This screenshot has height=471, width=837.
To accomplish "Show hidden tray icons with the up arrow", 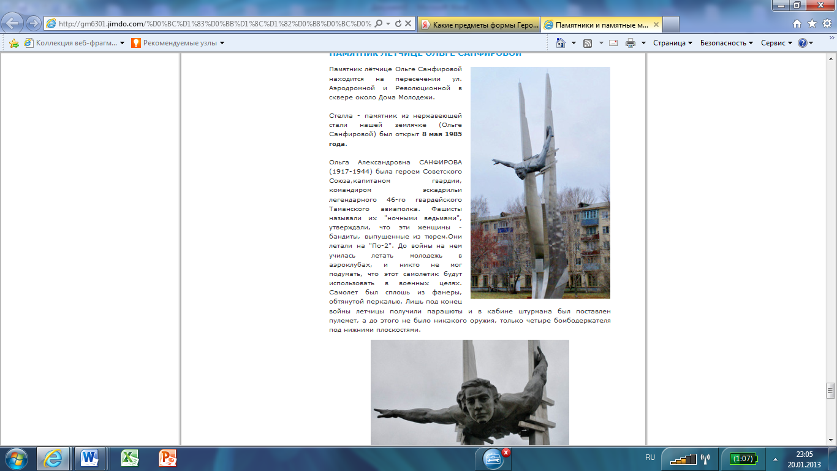I will [x=776, y=458].
